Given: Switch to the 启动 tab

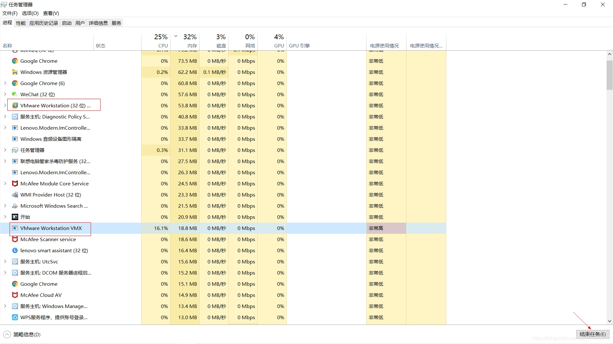Looking at the screenshot, I should pyautogui.click(x=67, y=23).
